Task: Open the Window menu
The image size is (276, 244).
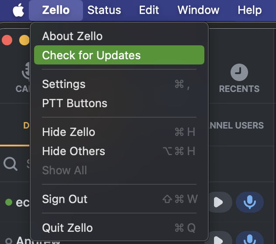Action: pyautogui.click(x=198, y=10)
